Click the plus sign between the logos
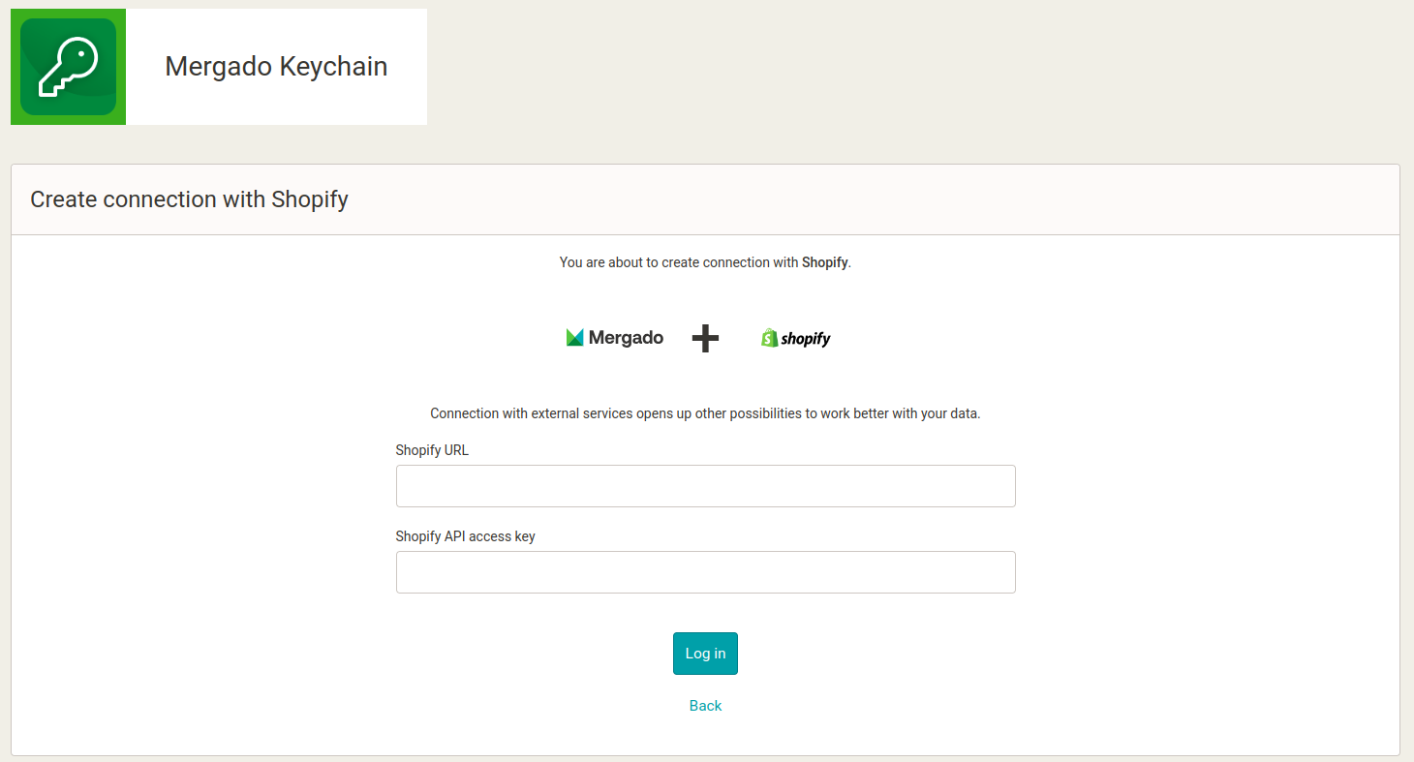The image size is (1414, 762). [705, 338]
